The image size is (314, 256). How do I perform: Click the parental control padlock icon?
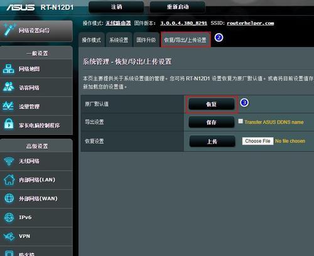pos(9,124)
